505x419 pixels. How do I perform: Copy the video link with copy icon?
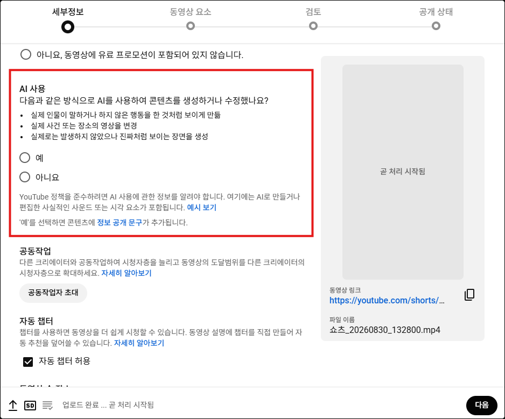469,294
